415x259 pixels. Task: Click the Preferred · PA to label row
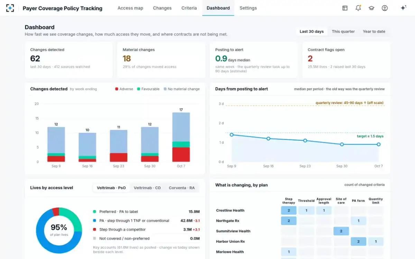[146, 212]
